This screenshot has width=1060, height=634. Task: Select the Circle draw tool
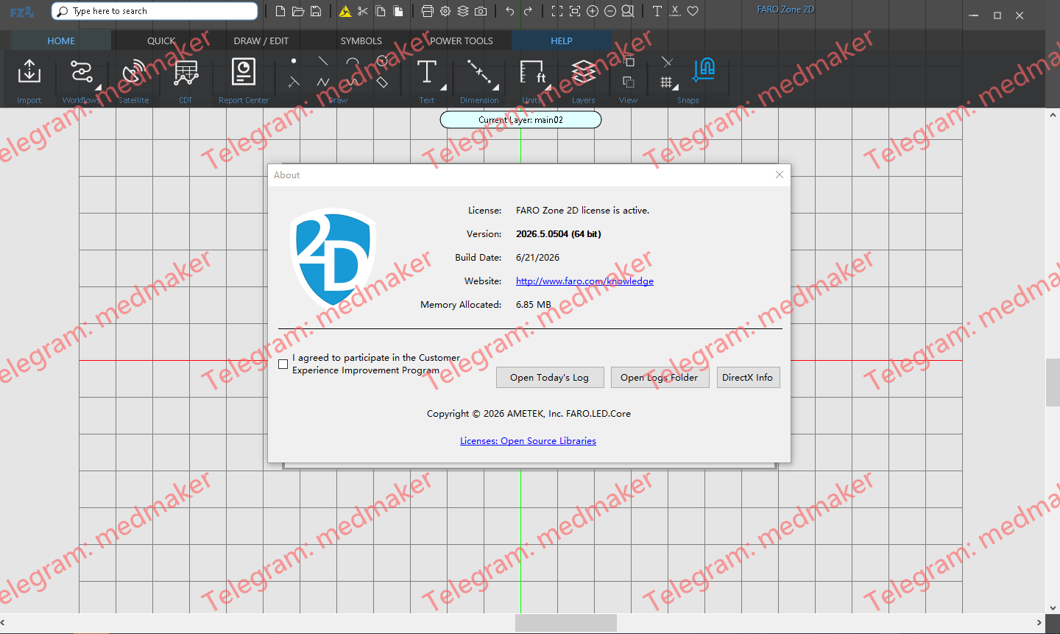pos(382,60)
